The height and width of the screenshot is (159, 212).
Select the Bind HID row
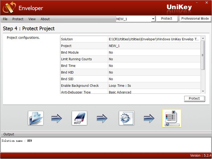(130, 72)
